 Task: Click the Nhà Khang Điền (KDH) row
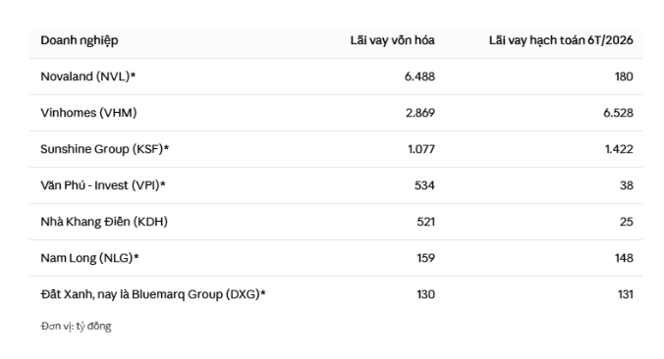(x=336, y=222)
